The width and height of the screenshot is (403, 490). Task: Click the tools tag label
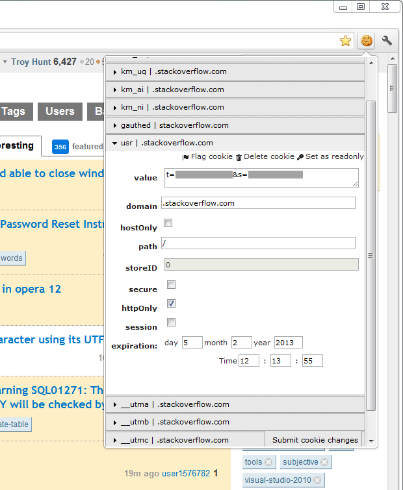point(253,462)
